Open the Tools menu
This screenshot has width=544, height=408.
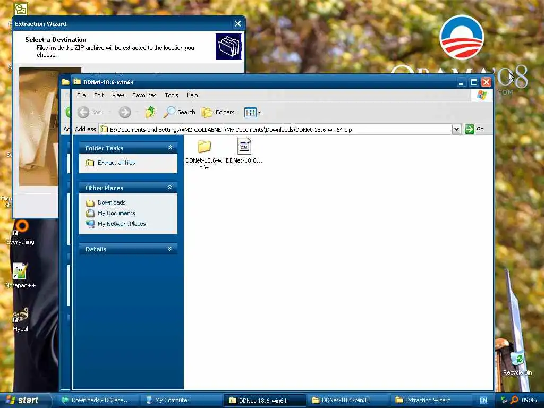pos(172,95)
